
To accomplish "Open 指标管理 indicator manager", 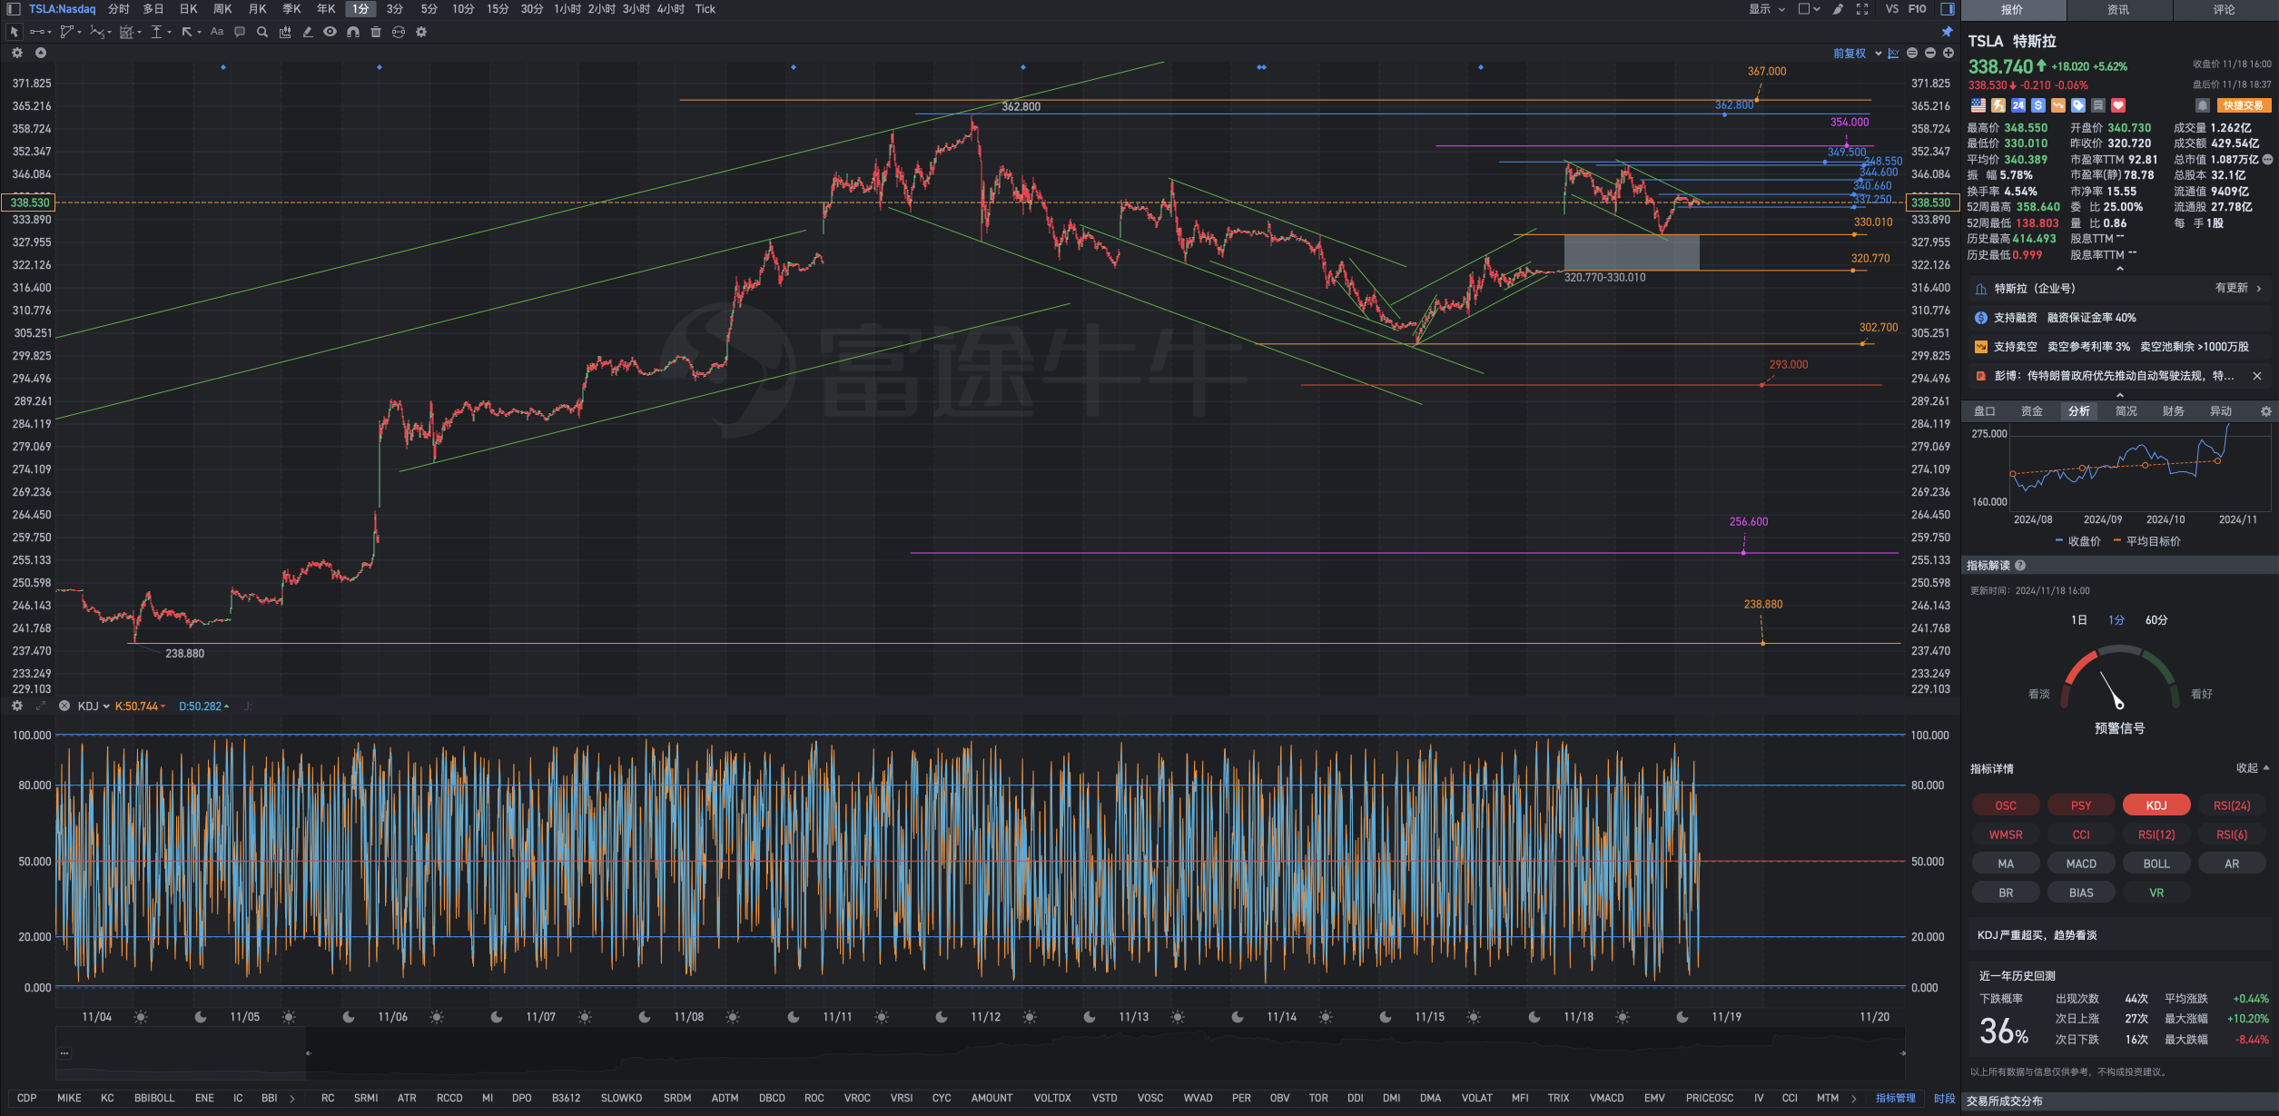I will (1896, 1099).
